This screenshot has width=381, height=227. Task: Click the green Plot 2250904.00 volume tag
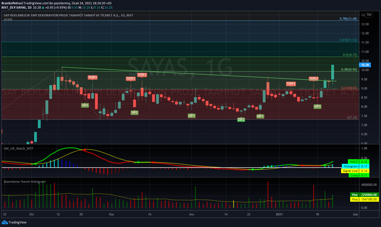[x=364, y=195]
